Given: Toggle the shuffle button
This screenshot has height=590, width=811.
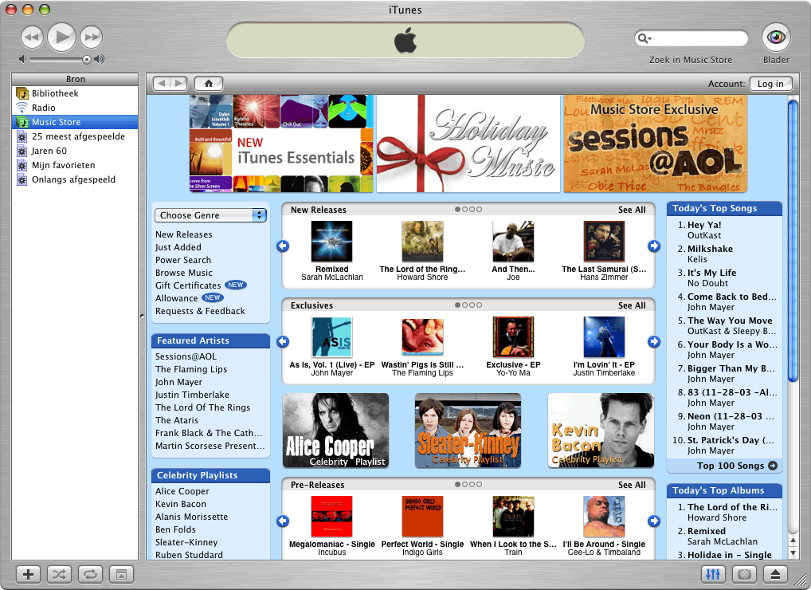Looking at the screenshot, I should click(x=59, y=575).
